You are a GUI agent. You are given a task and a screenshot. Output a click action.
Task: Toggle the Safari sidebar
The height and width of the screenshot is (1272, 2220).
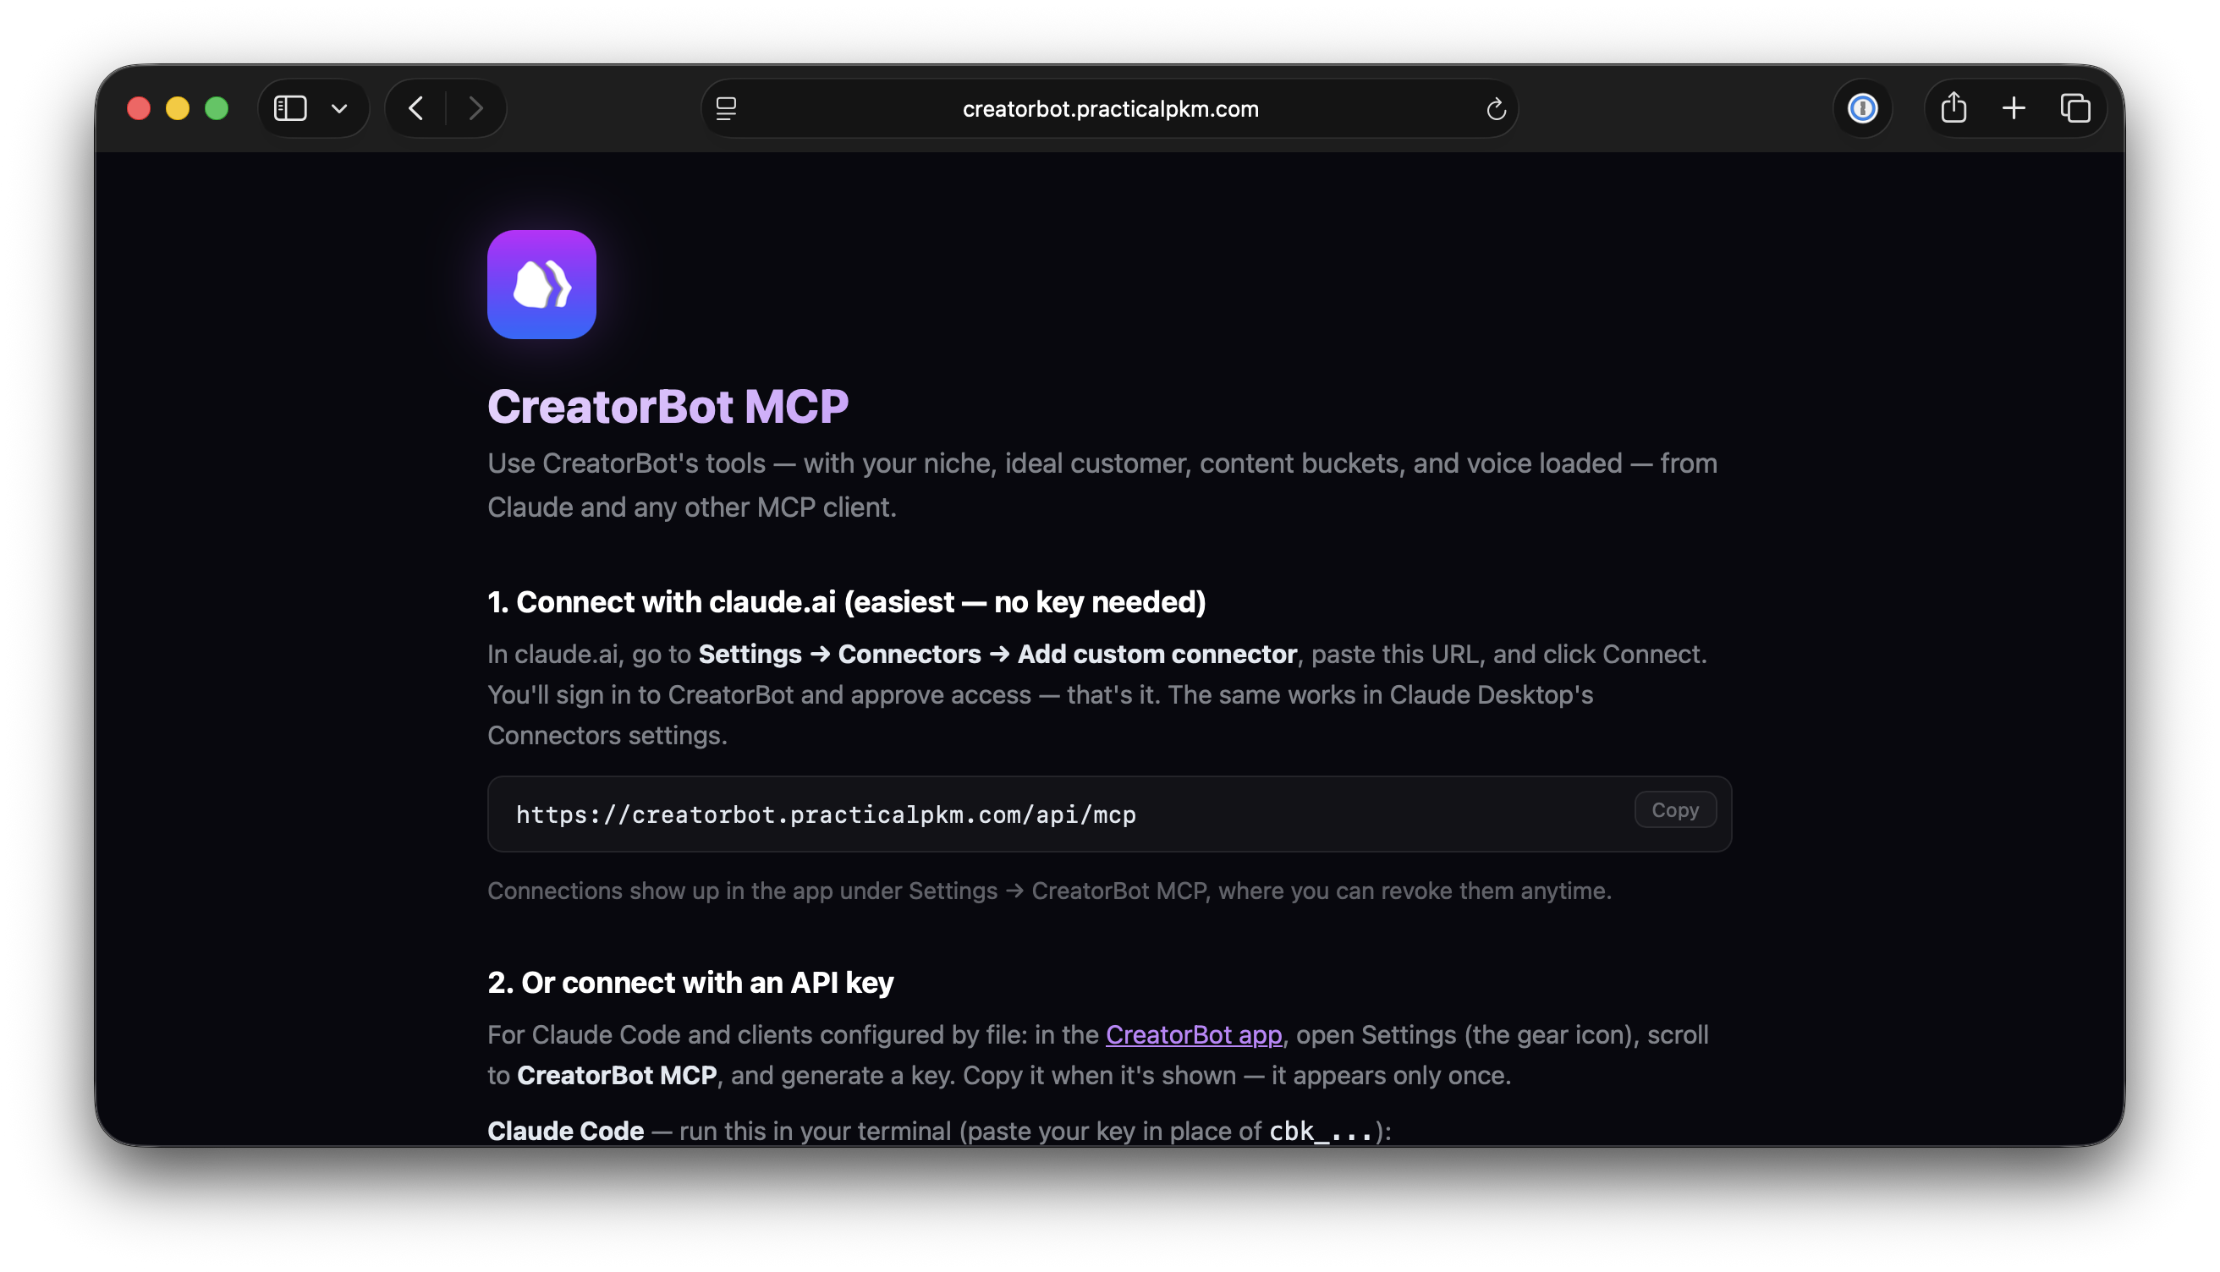point(290,108)
